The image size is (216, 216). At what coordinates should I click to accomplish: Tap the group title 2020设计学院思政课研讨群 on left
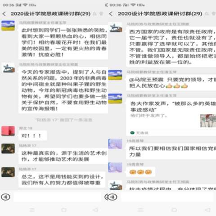50,14
